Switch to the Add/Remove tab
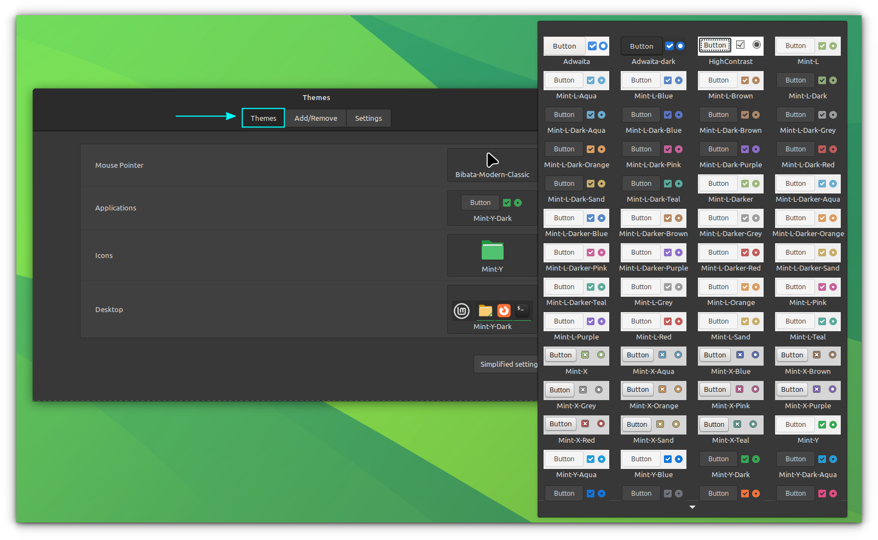This screenshot has width=878, height=540. [316, 118]
